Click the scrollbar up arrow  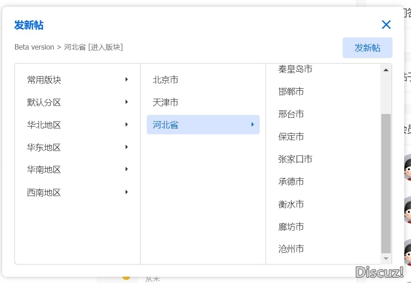386,69
